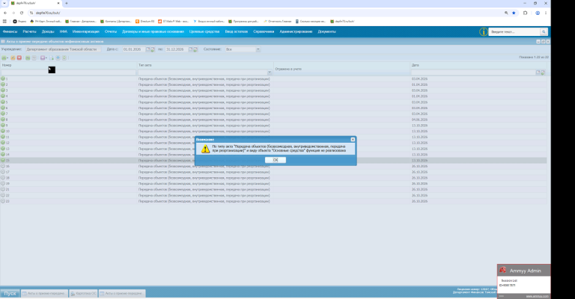Switch to the 'Карточка ОС' taskbar window
The image size is (575, 299).
tap(83, 294)
